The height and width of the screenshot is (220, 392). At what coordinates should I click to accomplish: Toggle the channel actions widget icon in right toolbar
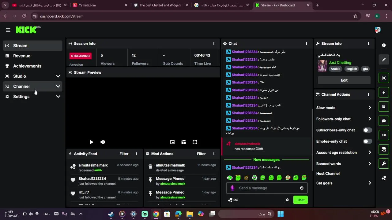(x=384, y=149)
